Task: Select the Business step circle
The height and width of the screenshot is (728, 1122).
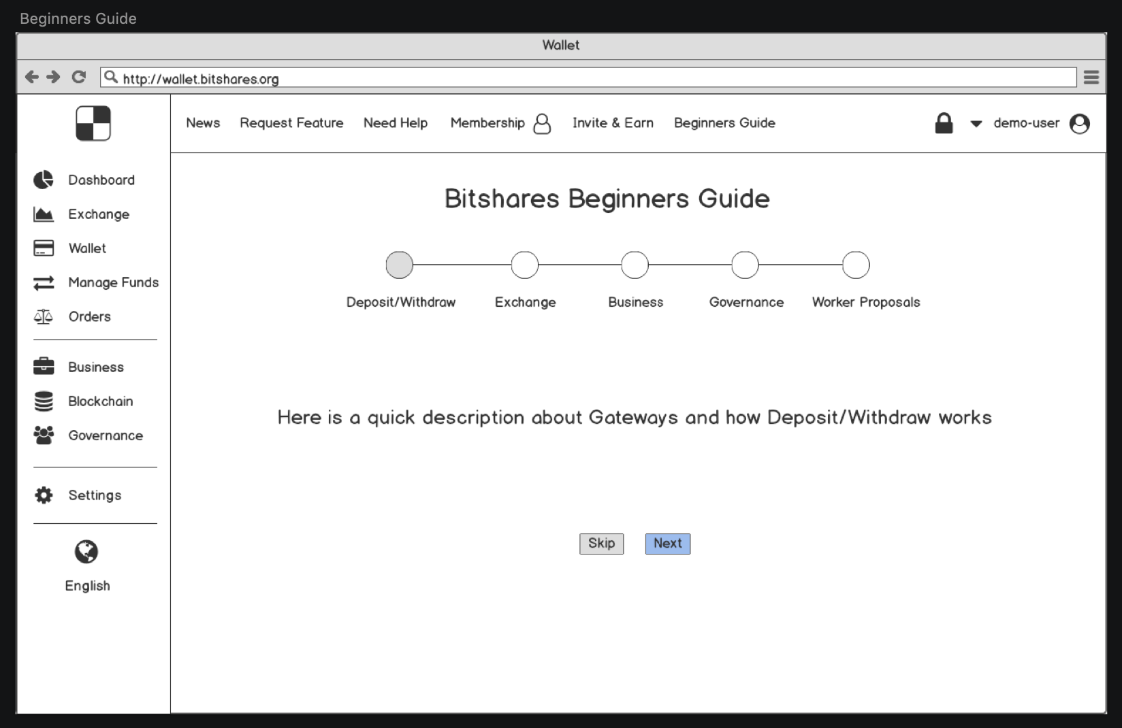Action: (x=635, y=265)
